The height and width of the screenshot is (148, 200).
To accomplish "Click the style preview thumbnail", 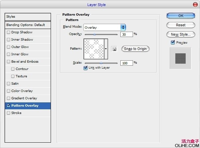I will click(x=180, y=58).
